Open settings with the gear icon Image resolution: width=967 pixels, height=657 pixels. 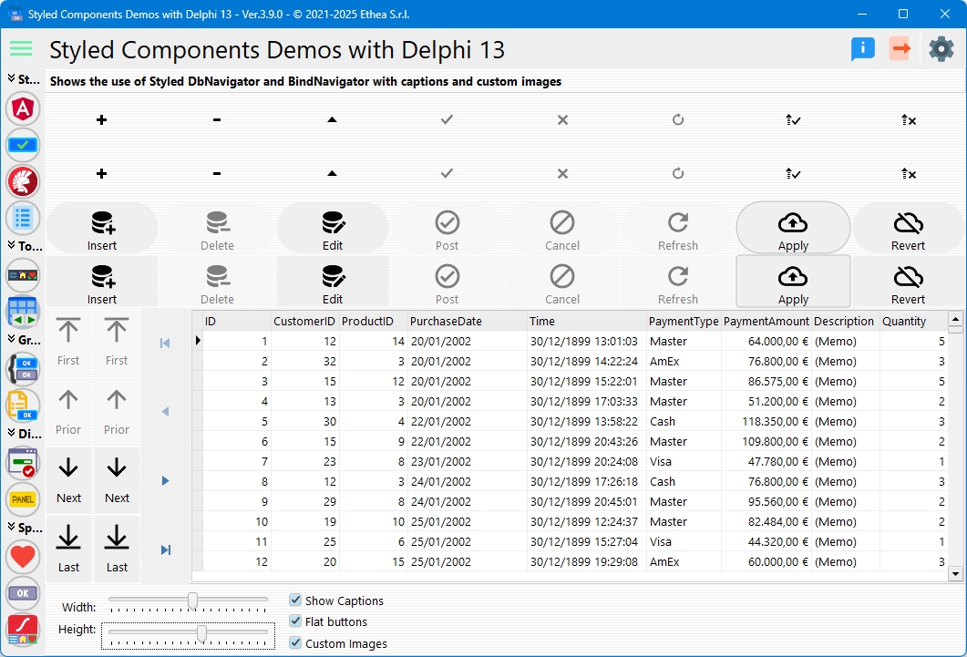[x=941, y=49]
